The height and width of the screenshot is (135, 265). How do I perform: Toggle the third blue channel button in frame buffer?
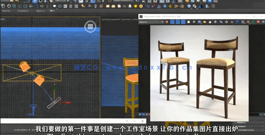click(183, 22)
